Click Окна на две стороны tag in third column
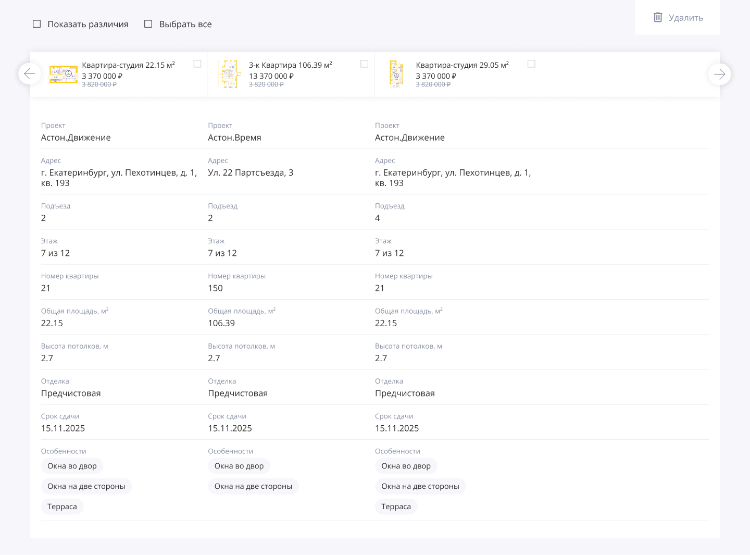This screenshot has width=750, height=555. tap(420, 486)
